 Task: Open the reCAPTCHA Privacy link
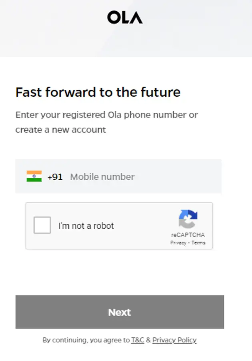point(178,243)
